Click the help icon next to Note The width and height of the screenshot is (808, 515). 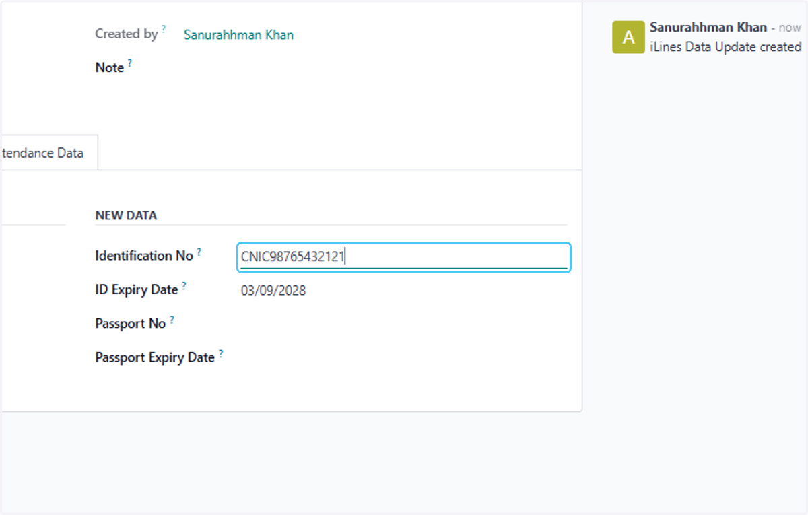tap(130, 63)
